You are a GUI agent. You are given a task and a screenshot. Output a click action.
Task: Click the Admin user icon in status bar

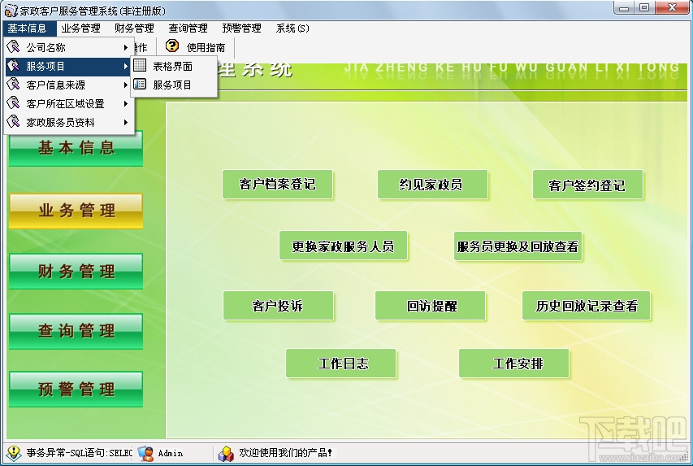point(145,453)
